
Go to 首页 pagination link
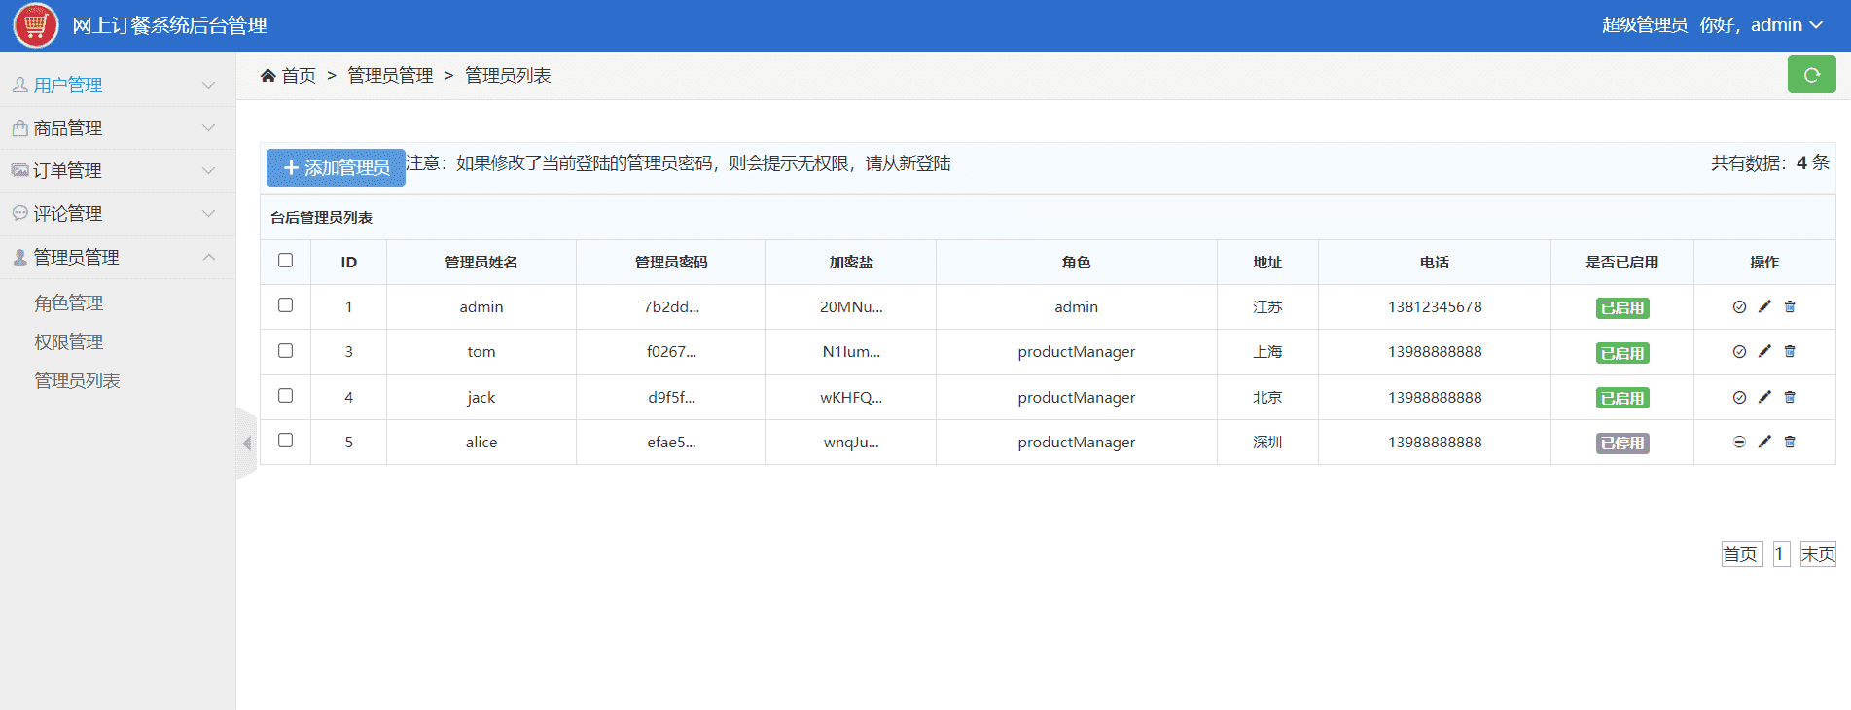coord(1741,554)
